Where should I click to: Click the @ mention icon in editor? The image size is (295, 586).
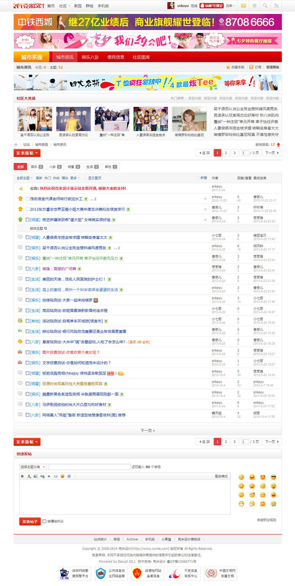coord(69,476)
